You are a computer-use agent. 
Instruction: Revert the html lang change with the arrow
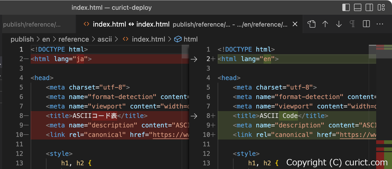coord(194,59)
